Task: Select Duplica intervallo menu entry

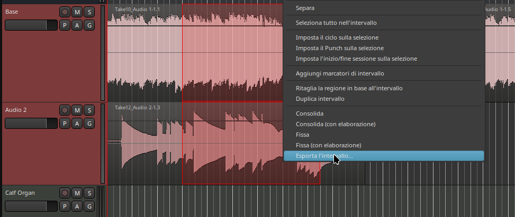Action: pyautogui.click(x=320, y=99)
